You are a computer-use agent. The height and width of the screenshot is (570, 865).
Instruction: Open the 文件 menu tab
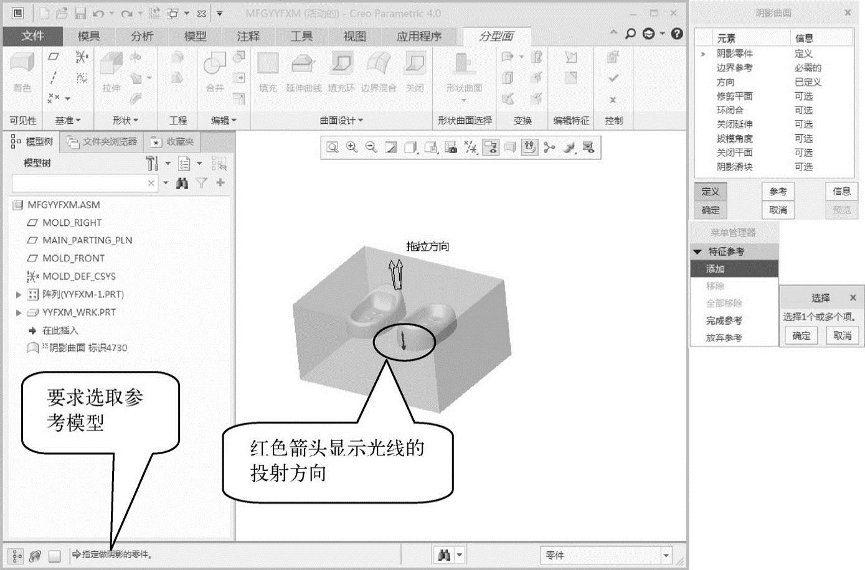pos(32,36)
